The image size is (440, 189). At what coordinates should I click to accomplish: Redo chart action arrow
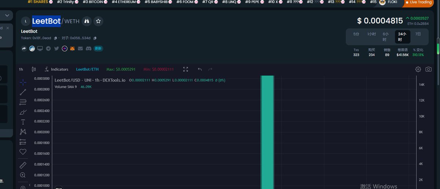pos(210,69)
